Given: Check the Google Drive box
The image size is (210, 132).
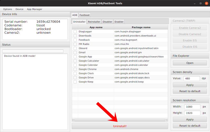Looking at the screenshot, I should pyautogui.click(x=75, y=78).
